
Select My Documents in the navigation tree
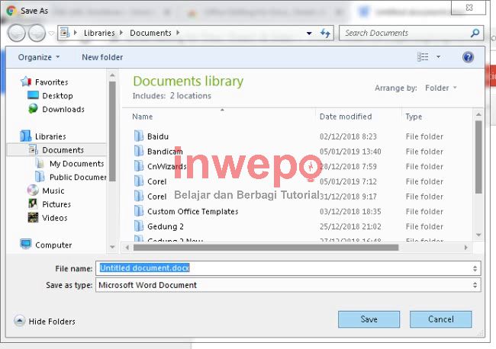(76, 163)
